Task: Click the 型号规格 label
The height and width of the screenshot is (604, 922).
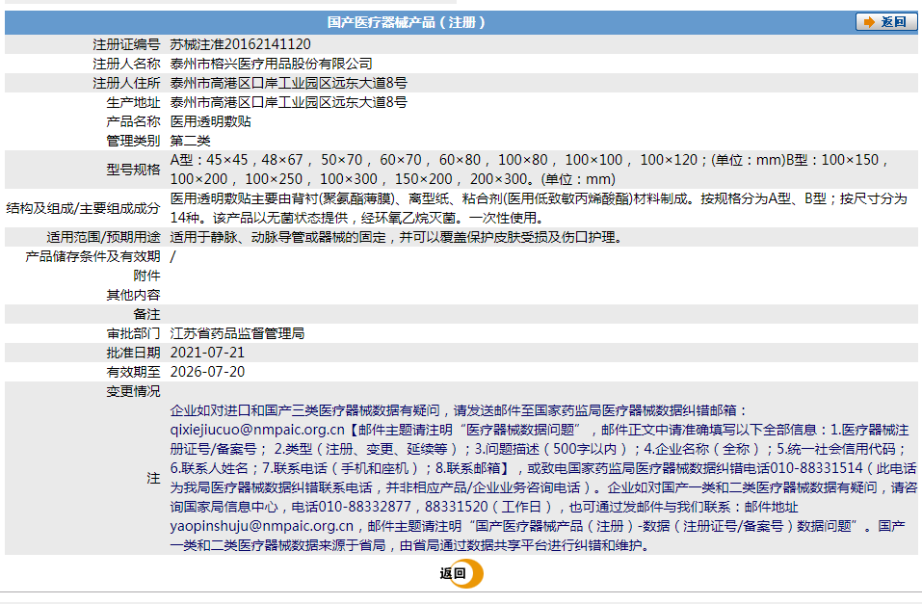Action: [133, 170]
